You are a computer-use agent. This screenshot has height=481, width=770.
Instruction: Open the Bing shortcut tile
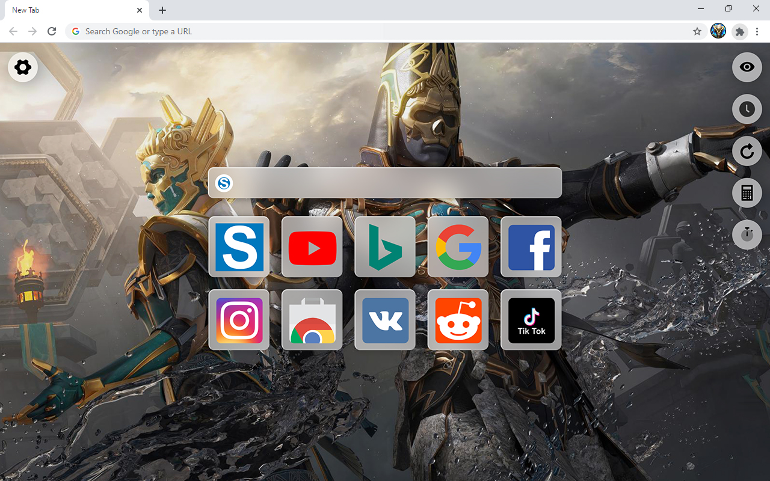click(385, 247)
